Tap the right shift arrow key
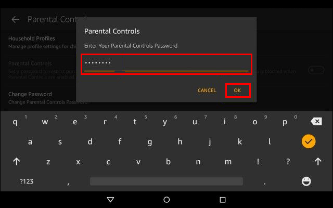 [318, 162]
